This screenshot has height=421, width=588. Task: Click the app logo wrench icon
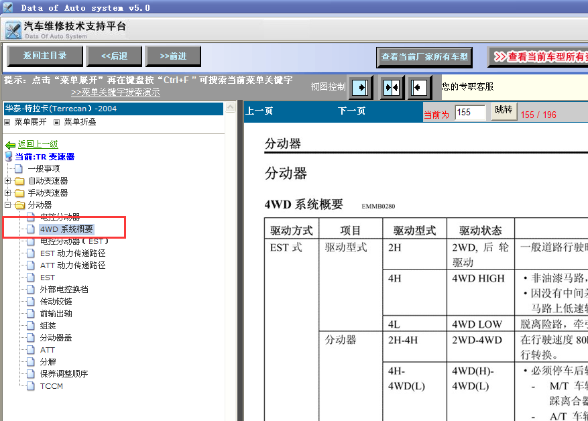pyautogui.click(x=13, y=30)
